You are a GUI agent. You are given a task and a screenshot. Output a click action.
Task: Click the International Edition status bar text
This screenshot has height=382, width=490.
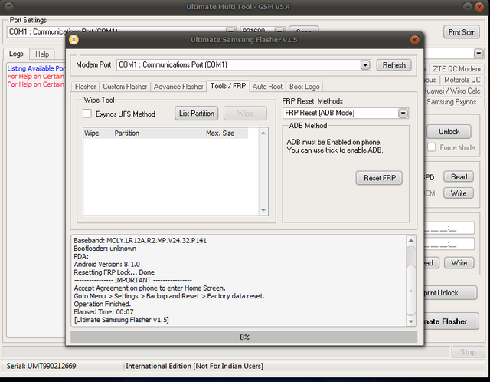194,366
